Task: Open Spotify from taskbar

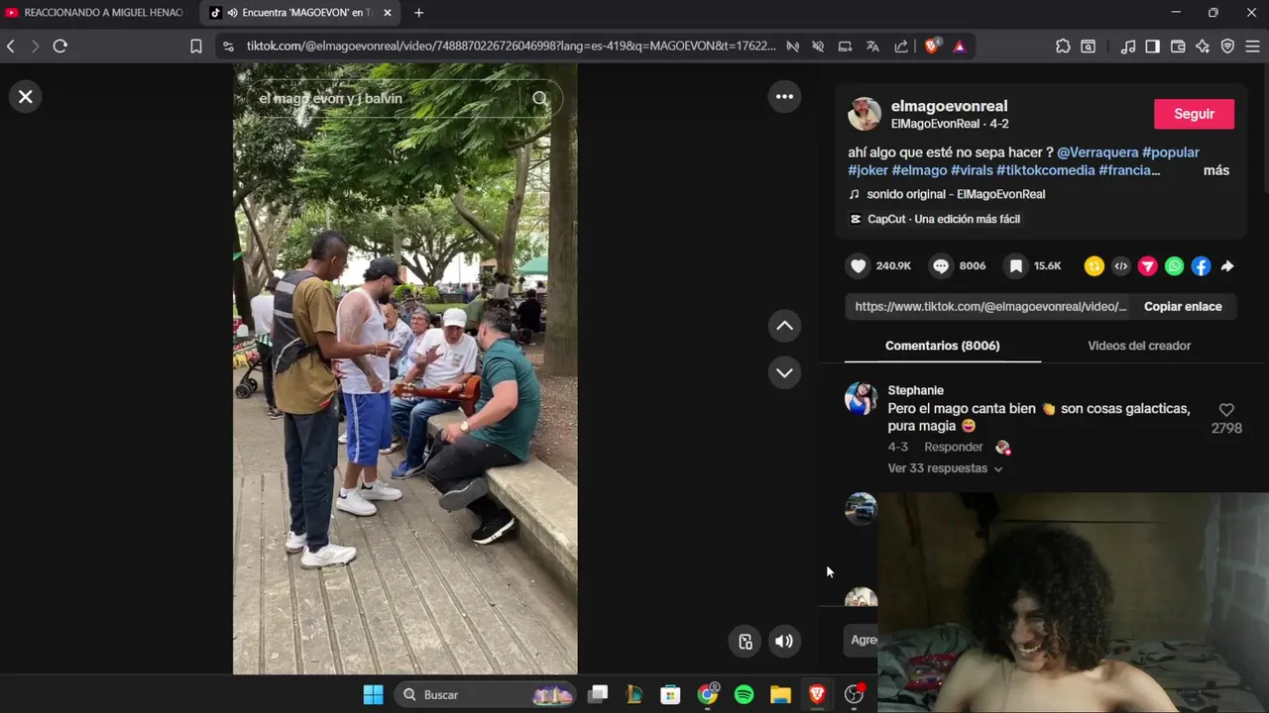Action: point(744,695)
